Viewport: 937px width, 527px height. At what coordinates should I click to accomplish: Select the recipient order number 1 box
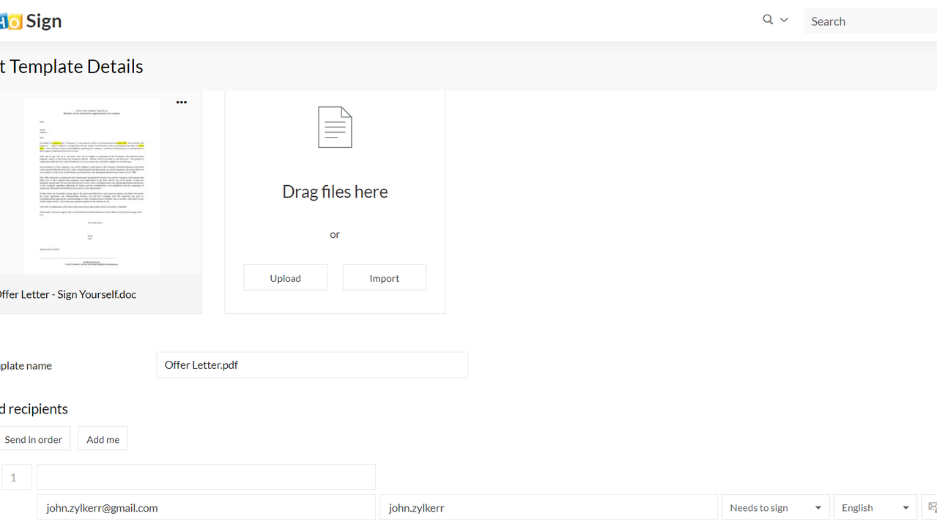(15, 477)
